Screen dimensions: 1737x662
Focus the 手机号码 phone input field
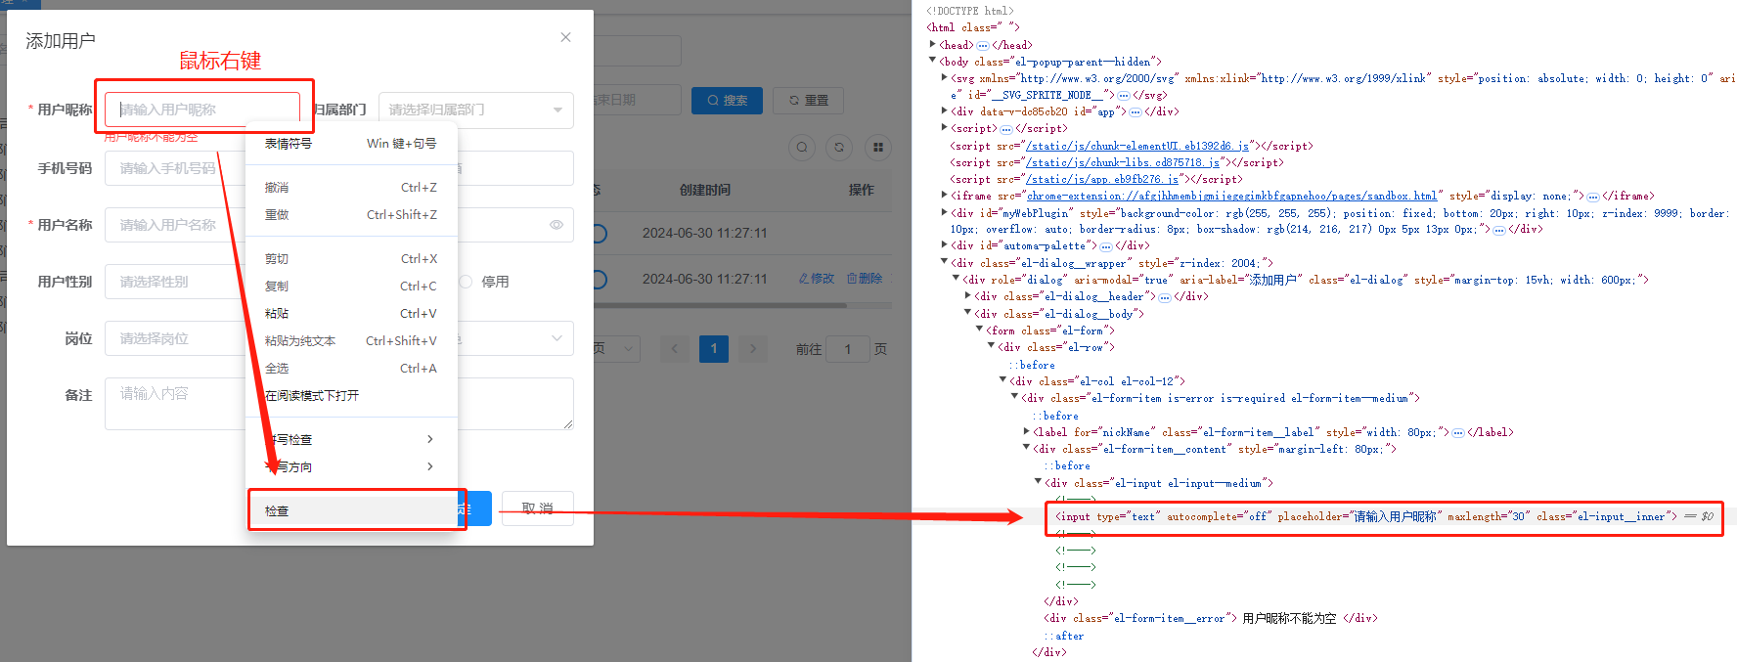pos(175,168)
